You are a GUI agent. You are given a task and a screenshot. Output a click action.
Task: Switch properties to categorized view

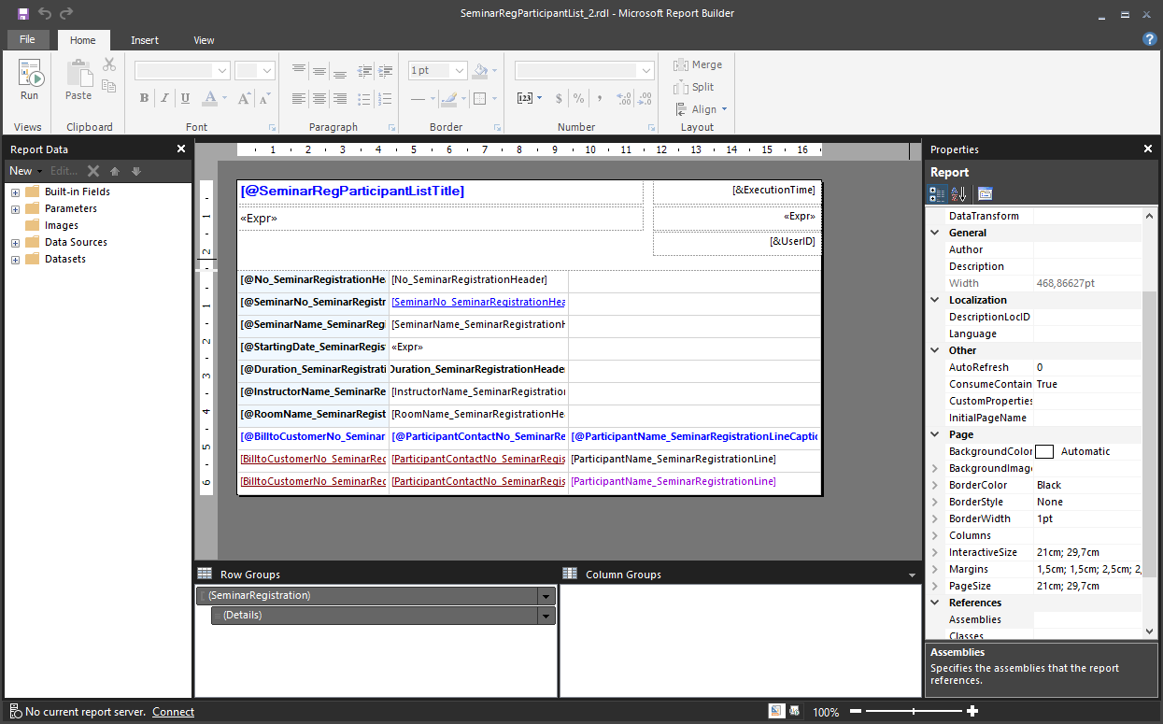click(x=936, y=194)
